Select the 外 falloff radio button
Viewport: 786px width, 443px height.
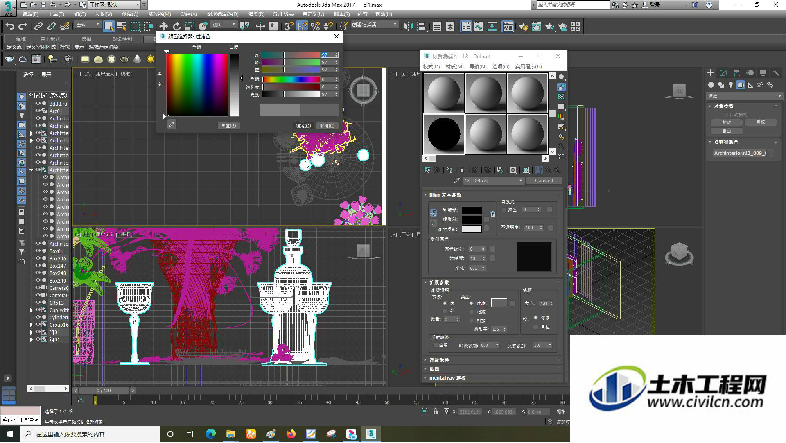click(445, 311)
